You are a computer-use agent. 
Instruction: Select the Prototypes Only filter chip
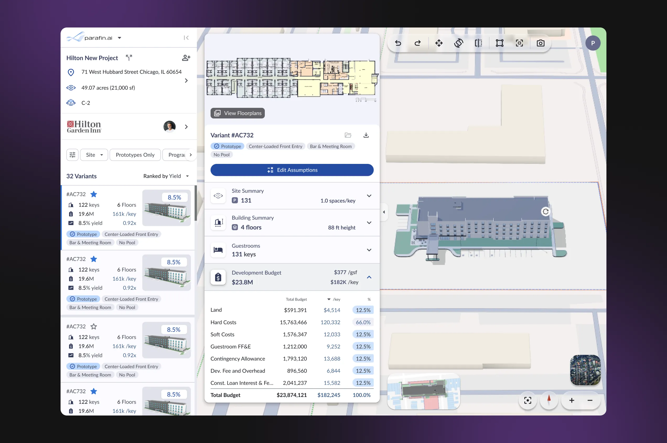click(135, 155)
